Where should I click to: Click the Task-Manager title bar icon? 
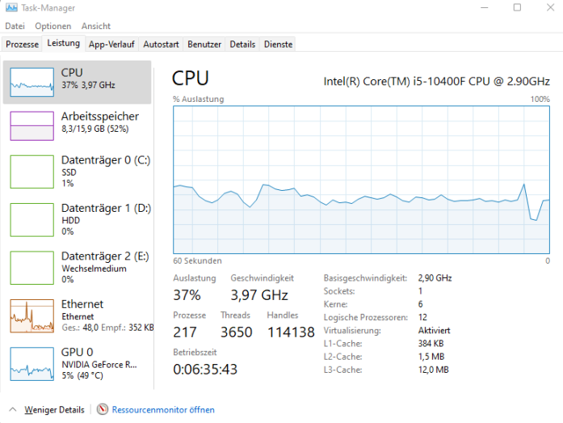pyautogui.click(x=11, y=7)
